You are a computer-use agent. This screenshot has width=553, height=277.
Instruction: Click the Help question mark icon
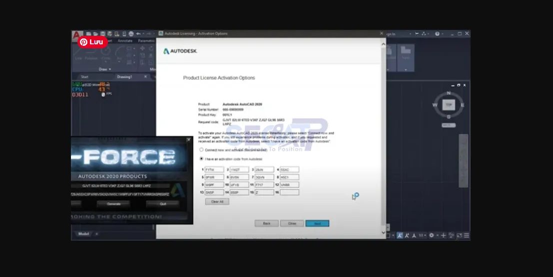point(437,34)
